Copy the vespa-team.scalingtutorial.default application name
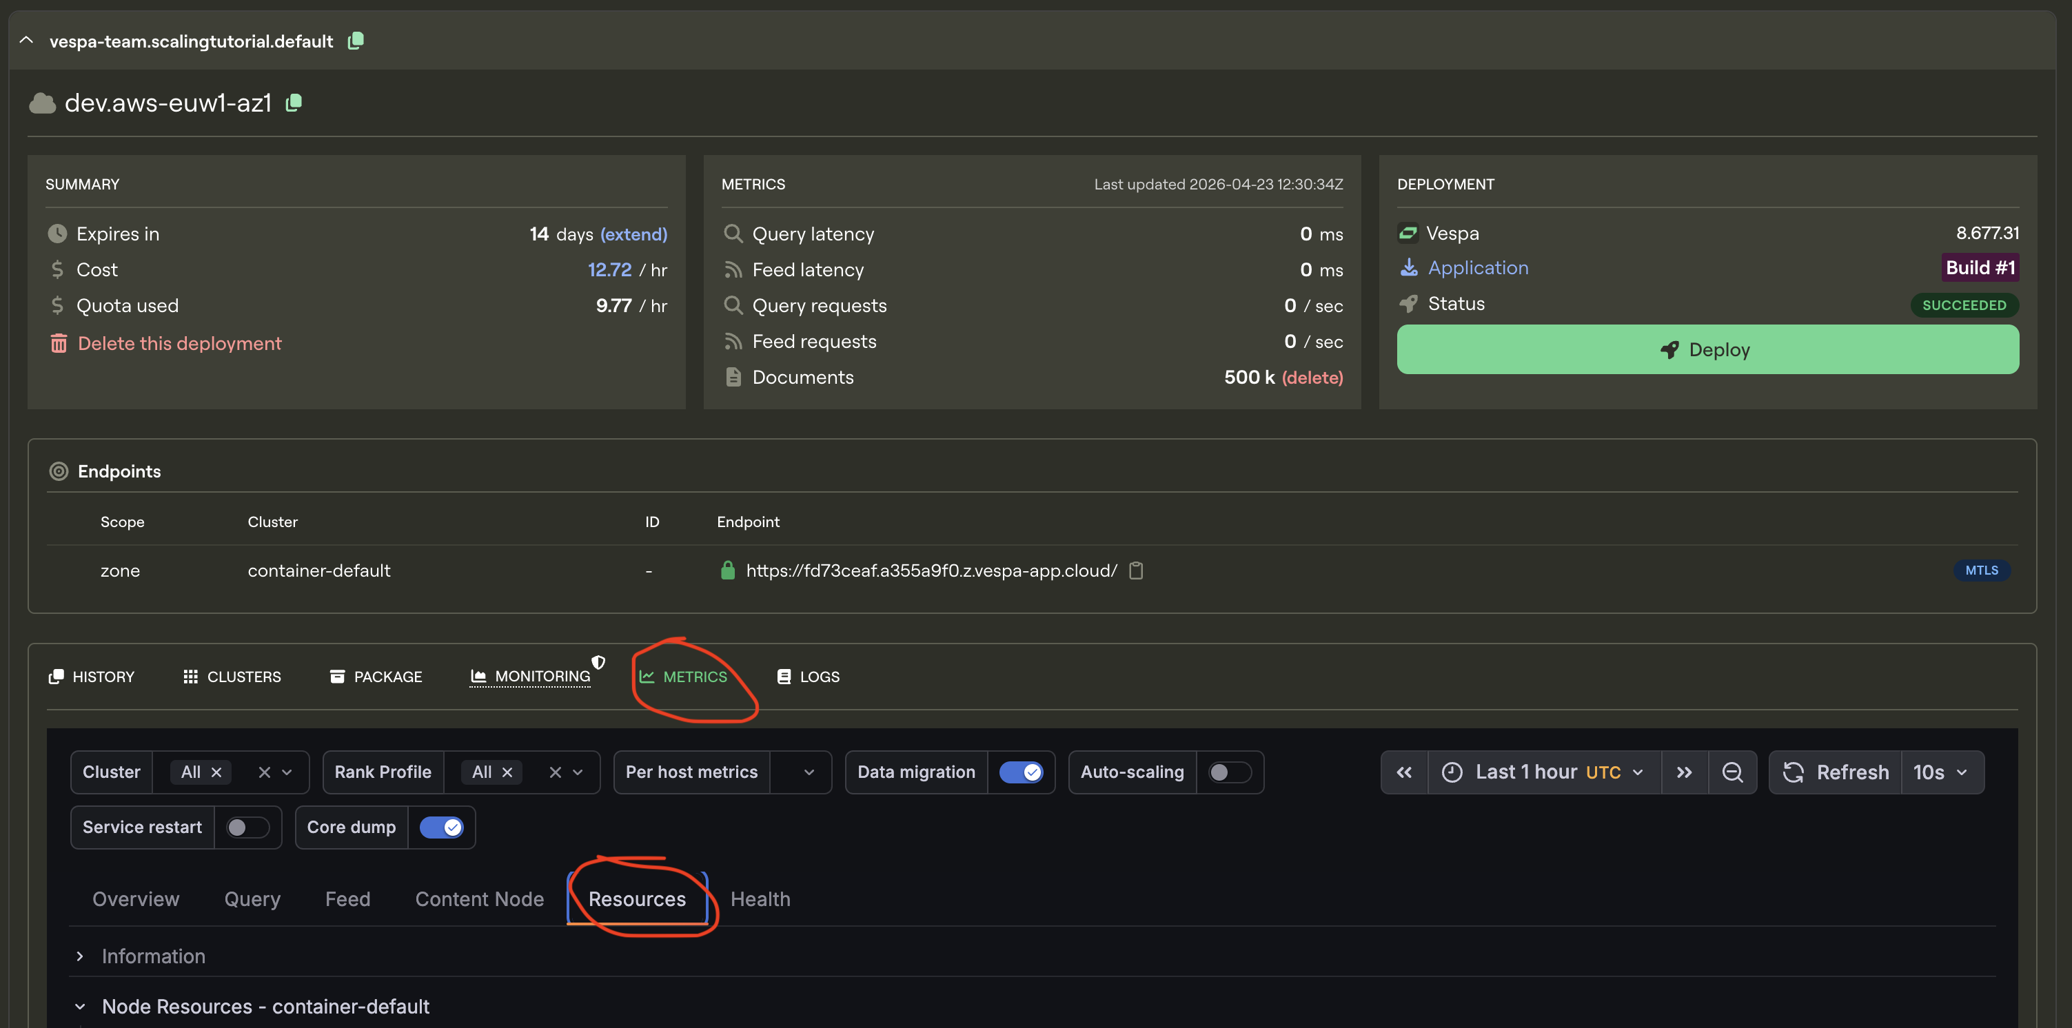2072x1028 pixels. (x=356, y=40)
